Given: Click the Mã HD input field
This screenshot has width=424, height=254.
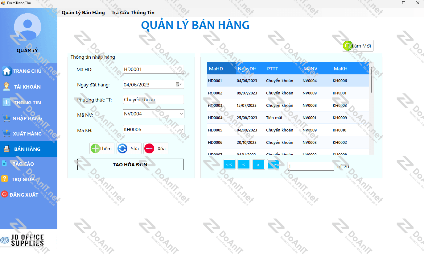Looking at the screenshot, I should [153, 69].
